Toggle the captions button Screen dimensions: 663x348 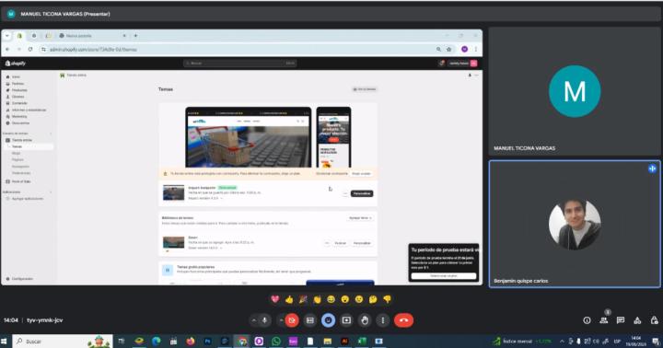pyautogui.click(x=310, y=320)
